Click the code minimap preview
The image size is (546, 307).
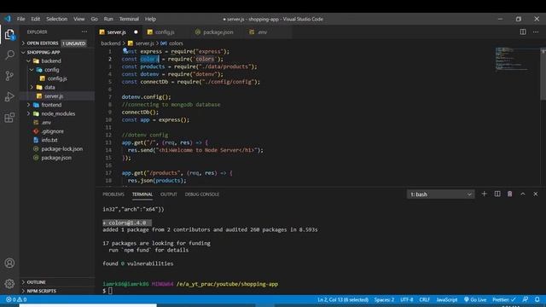[x=512, y=59]
